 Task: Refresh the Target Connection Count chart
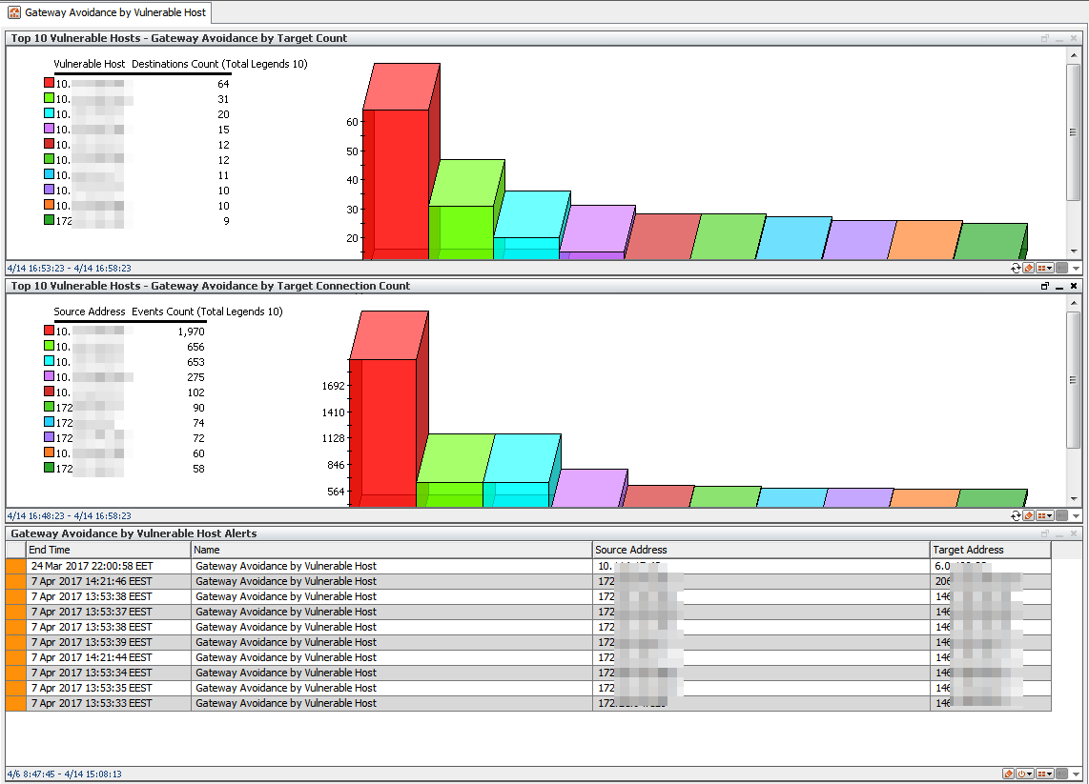tap(1017, 515)
